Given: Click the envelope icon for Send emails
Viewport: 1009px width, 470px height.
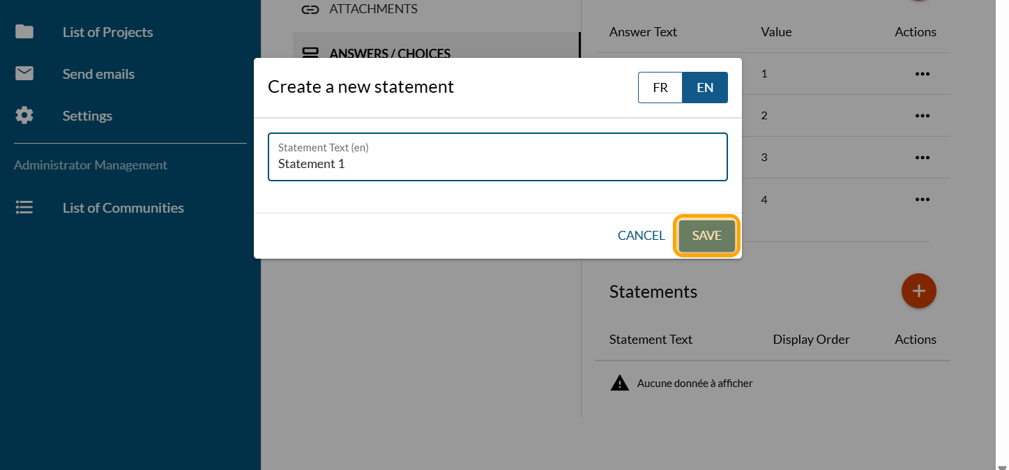Looking at the screenshot, I should tap(24, 74).
